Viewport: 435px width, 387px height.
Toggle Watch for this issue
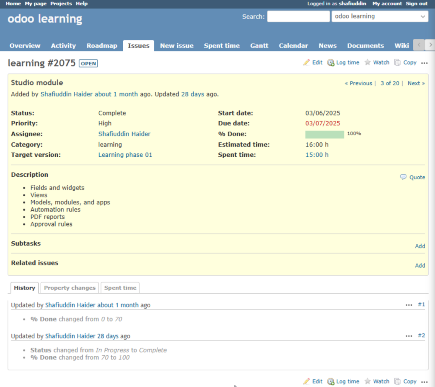[x=368, y=62]
